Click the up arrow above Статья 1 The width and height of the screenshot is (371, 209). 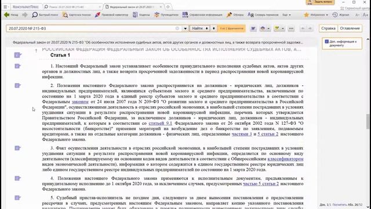coord(36,51)
